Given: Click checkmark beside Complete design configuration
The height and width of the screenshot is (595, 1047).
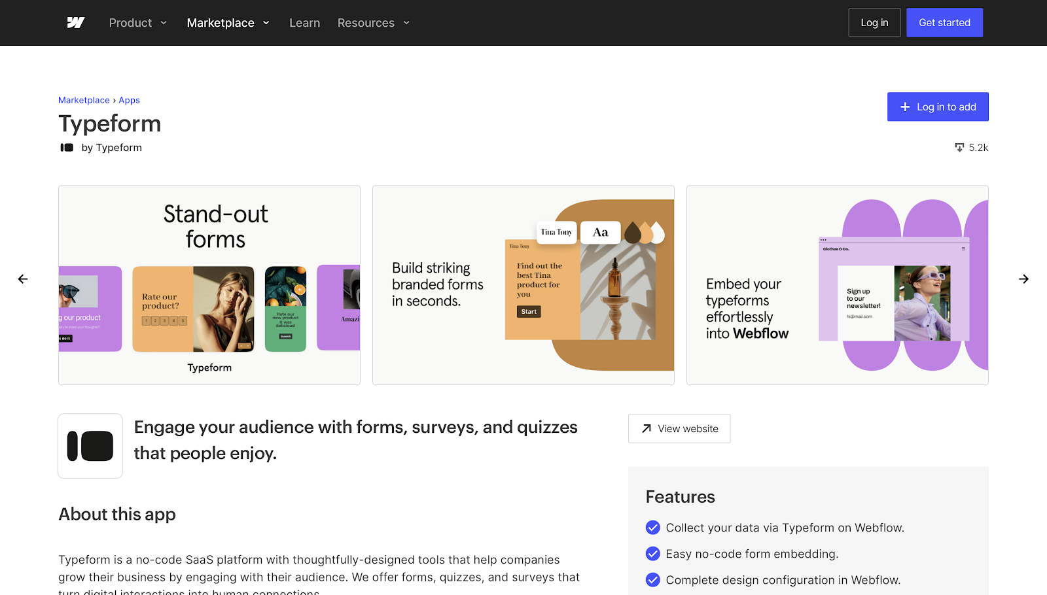Looking at the screenshot, I should pyautogui.click(x=653, y=580).
